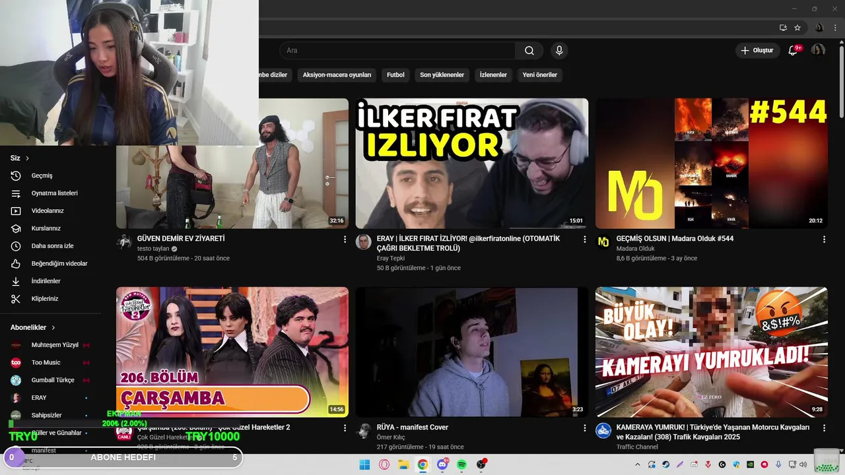The image size is (845, 475).
Task: Open more options for KAMERAYA YUMRUK video
Action: tap(824, 428)
